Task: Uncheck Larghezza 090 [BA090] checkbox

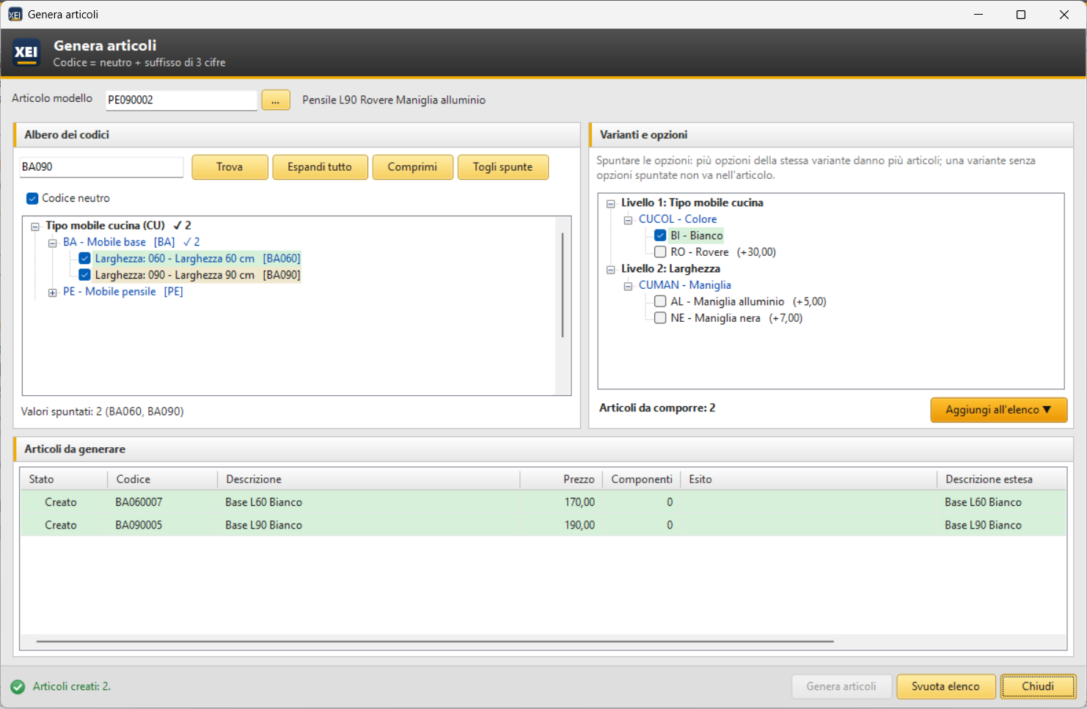Action: tap(85, 275)
